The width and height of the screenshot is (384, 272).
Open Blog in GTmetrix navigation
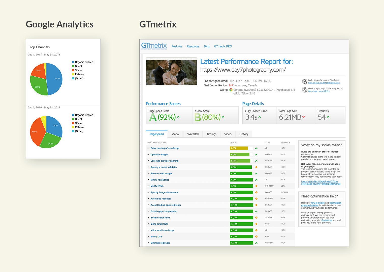pos(207,46)
